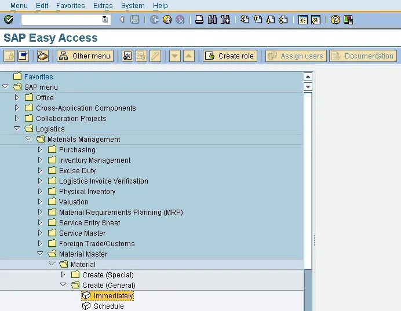Screen dimensions: 401x311
Task: Click the Move Favorites Down arrow
Action: tap(175, 56)
